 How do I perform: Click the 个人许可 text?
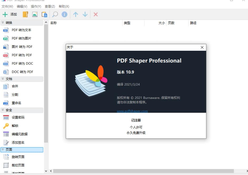click(x=136, y=127)
